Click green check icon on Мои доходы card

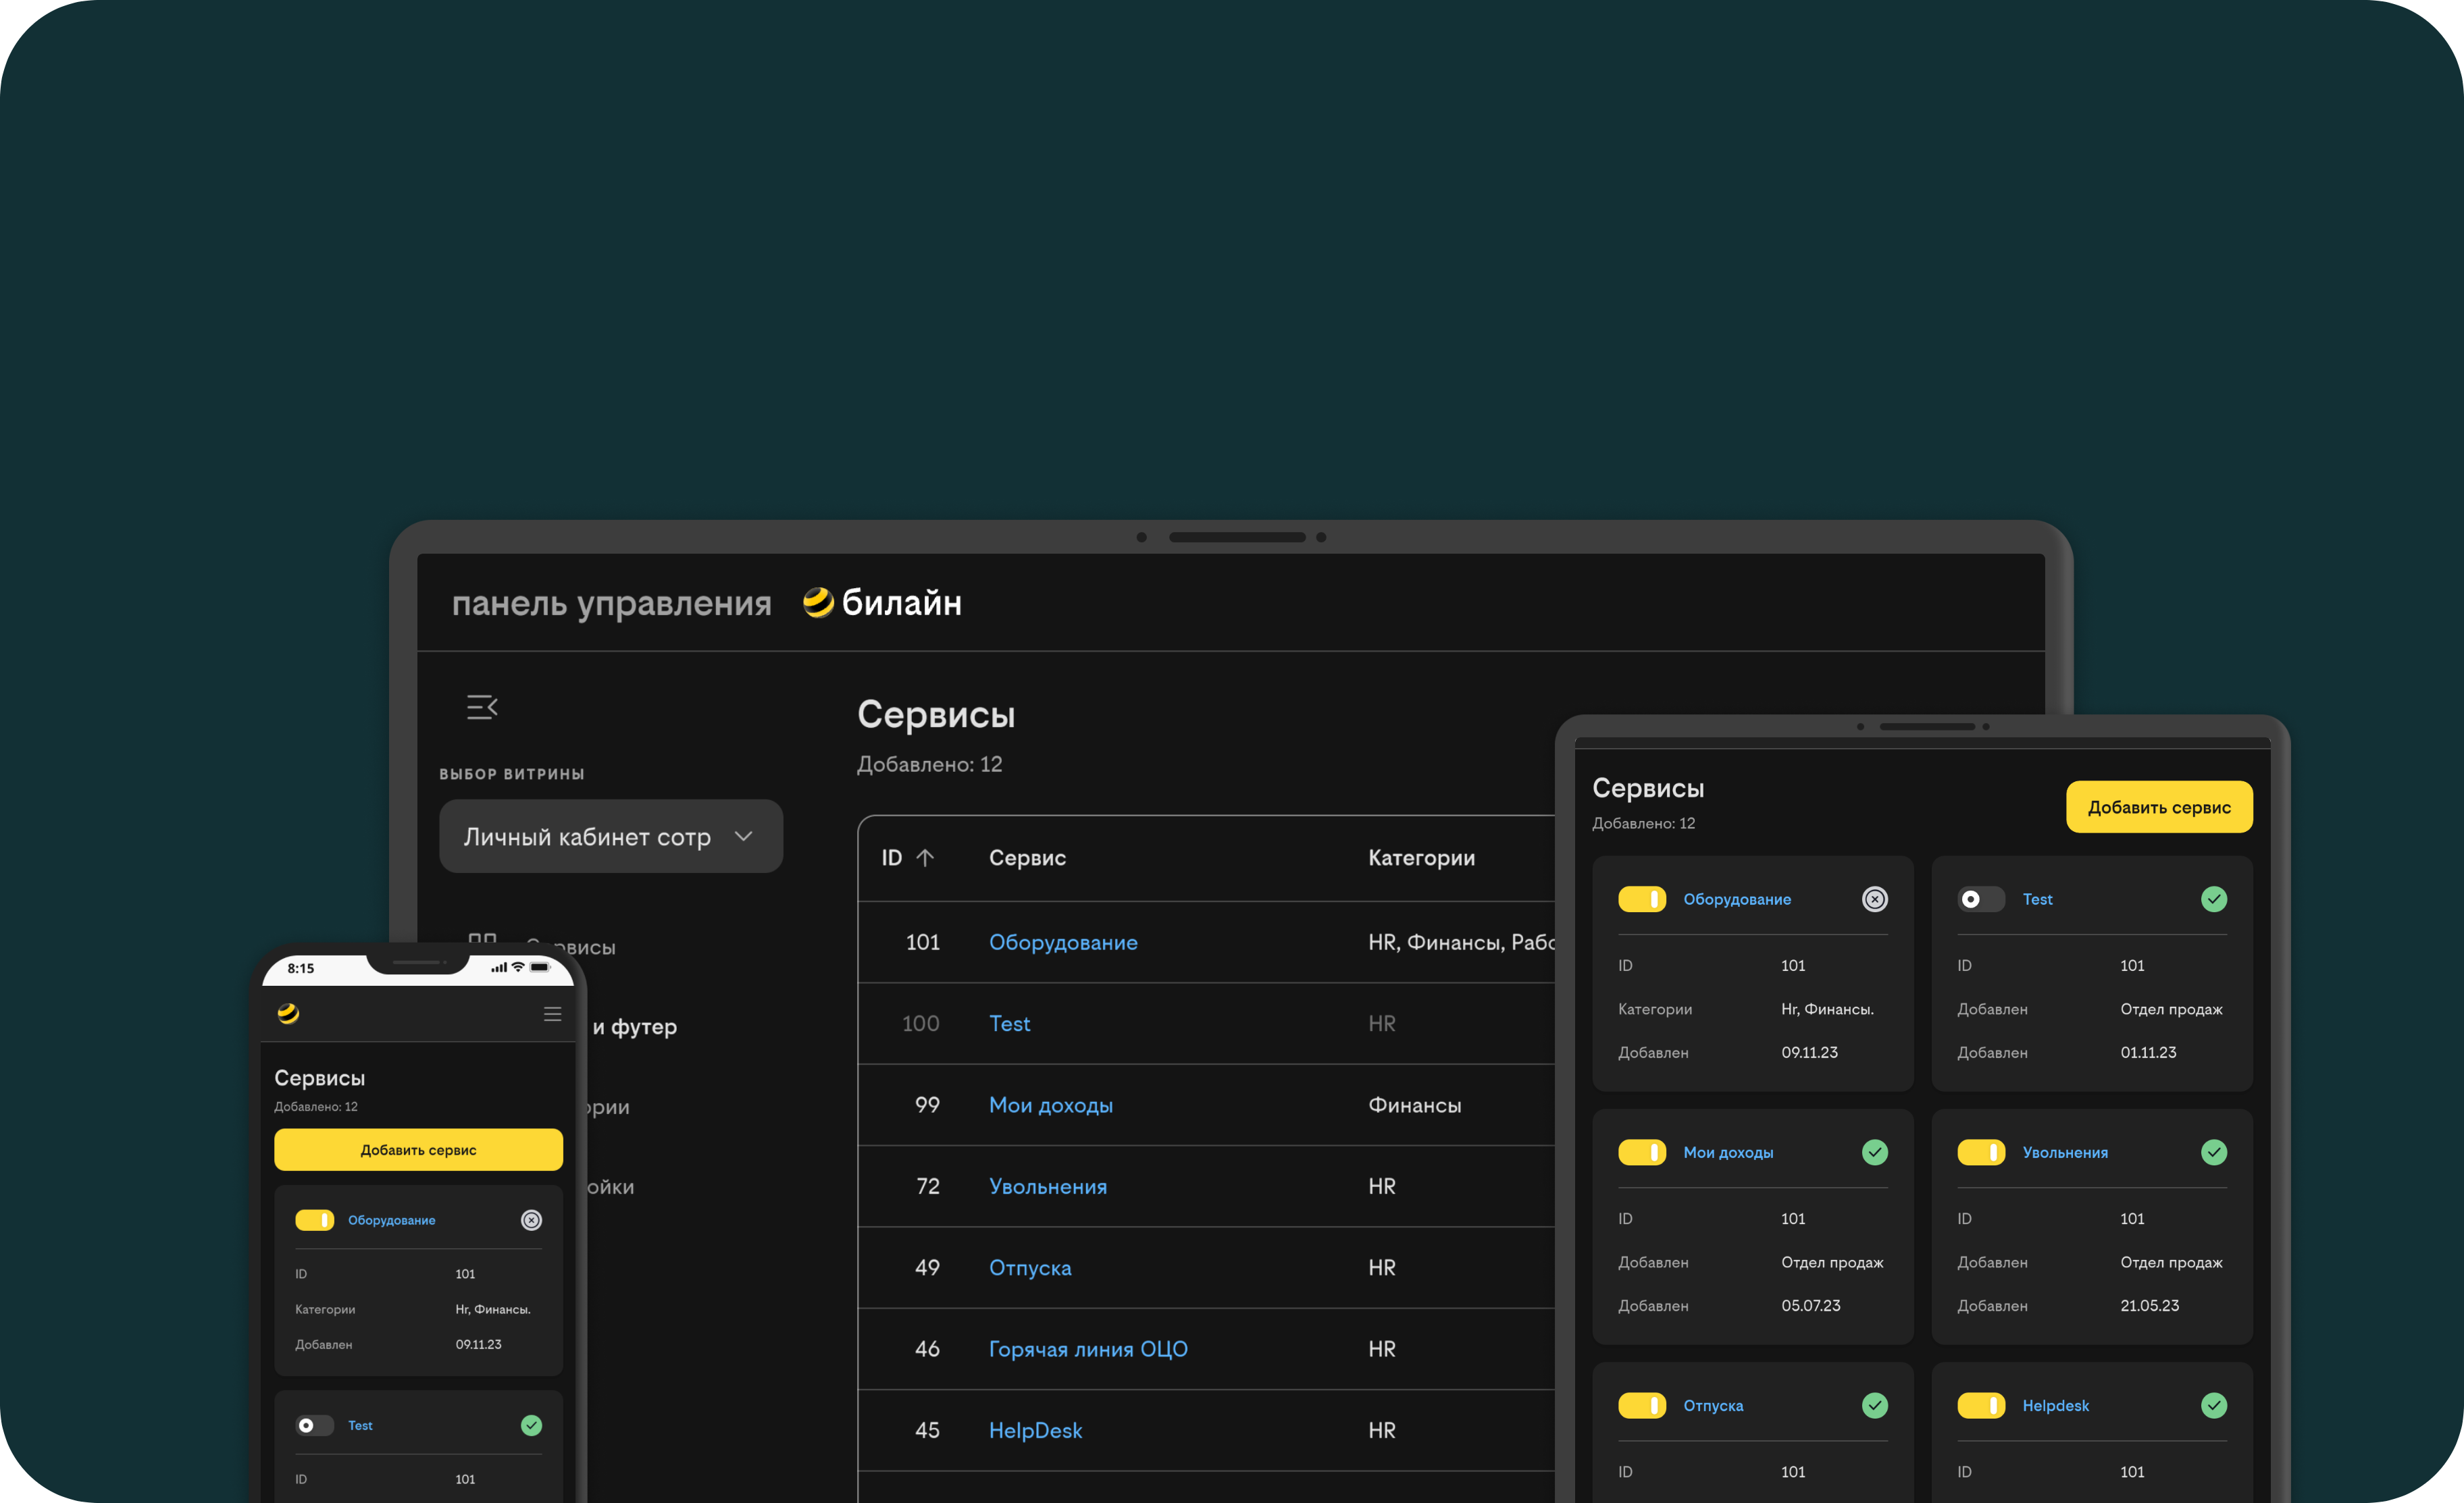pyautogui.click(x=1875, y=1153)
